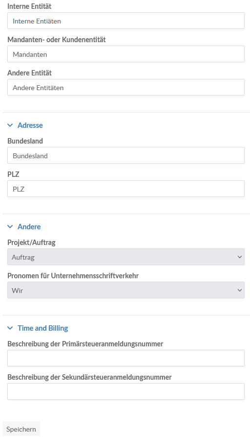Focus the PLZ input field

click(126, 189)
